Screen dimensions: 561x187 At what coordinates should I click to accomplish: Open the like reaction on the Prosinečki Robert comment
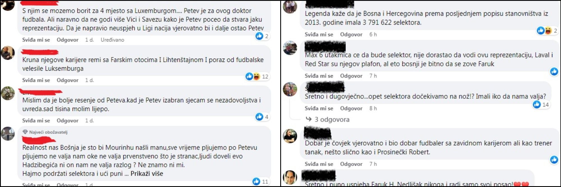pyautogui.click(x=554, y=160)
